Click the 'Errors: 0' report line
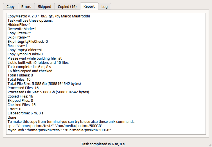 coord(14,109)
